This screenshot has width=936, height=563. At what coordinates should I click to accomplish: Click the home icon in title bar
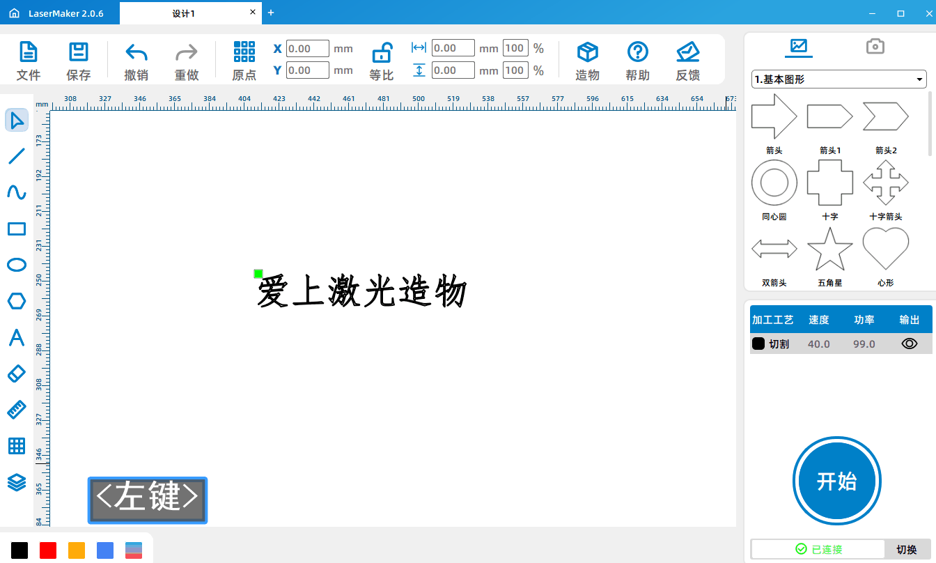14,13
